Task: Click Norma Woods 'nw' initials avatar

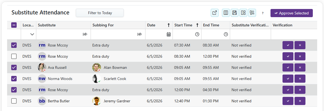Action: (42, 78)
